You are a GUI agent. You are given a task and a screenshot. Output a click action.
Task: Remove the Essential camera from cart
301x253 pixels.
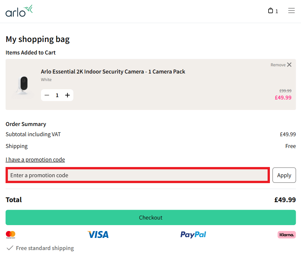(281, 65)
